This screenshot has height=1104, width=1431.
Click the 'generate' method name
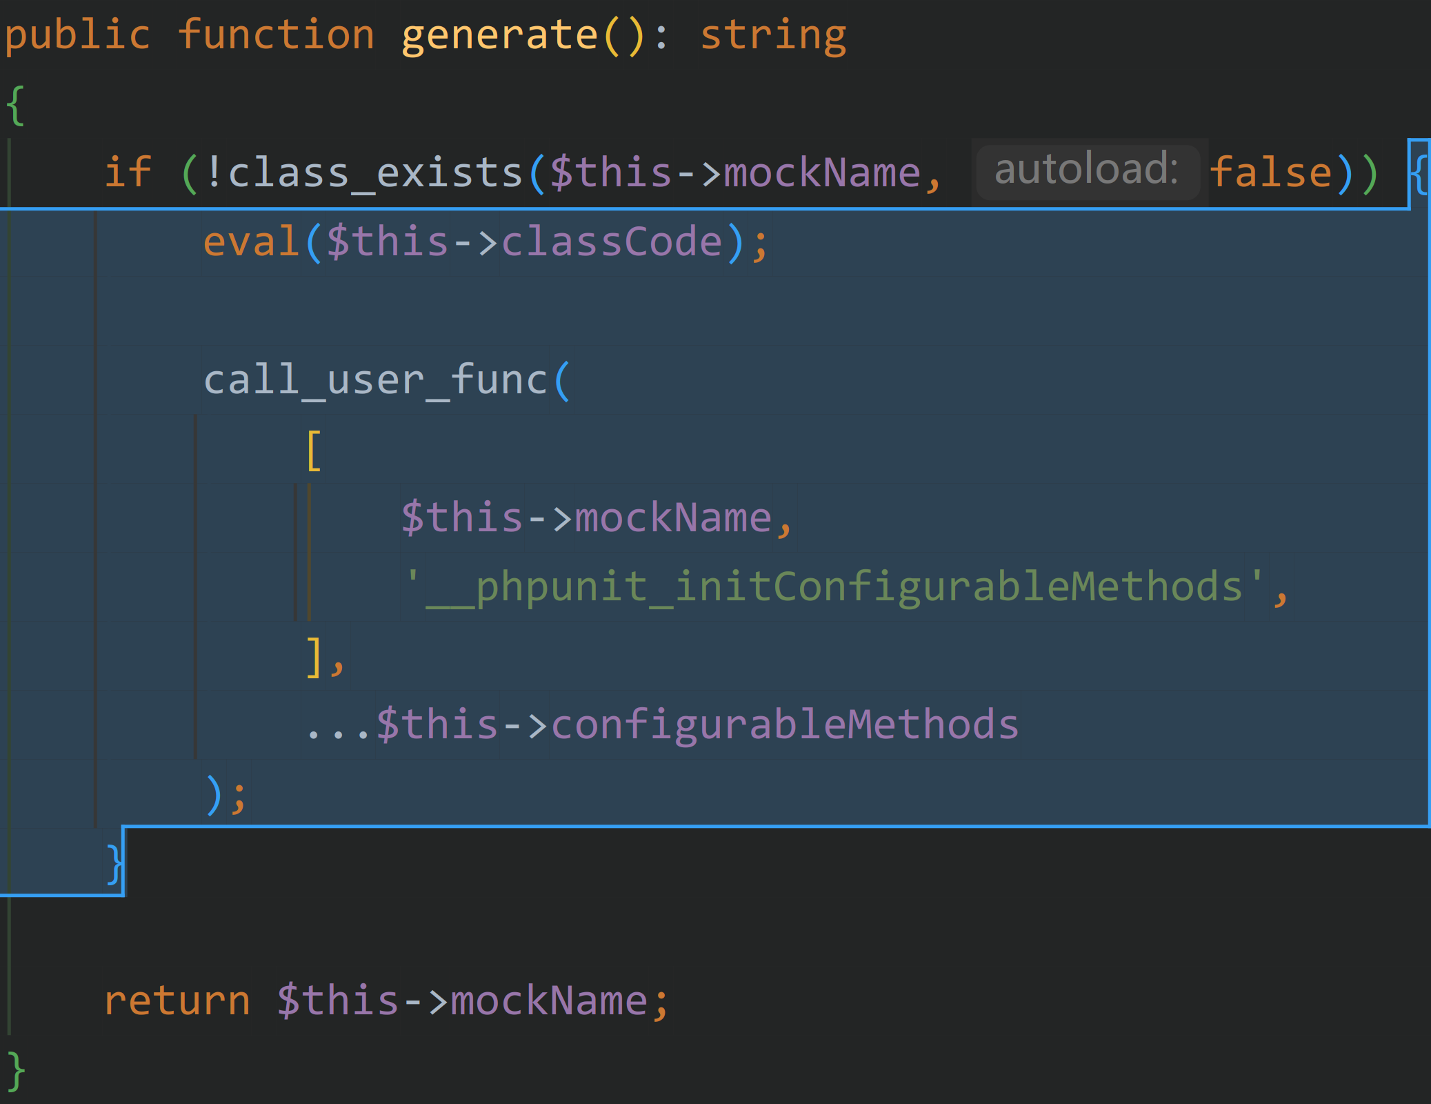pos(499,36)
